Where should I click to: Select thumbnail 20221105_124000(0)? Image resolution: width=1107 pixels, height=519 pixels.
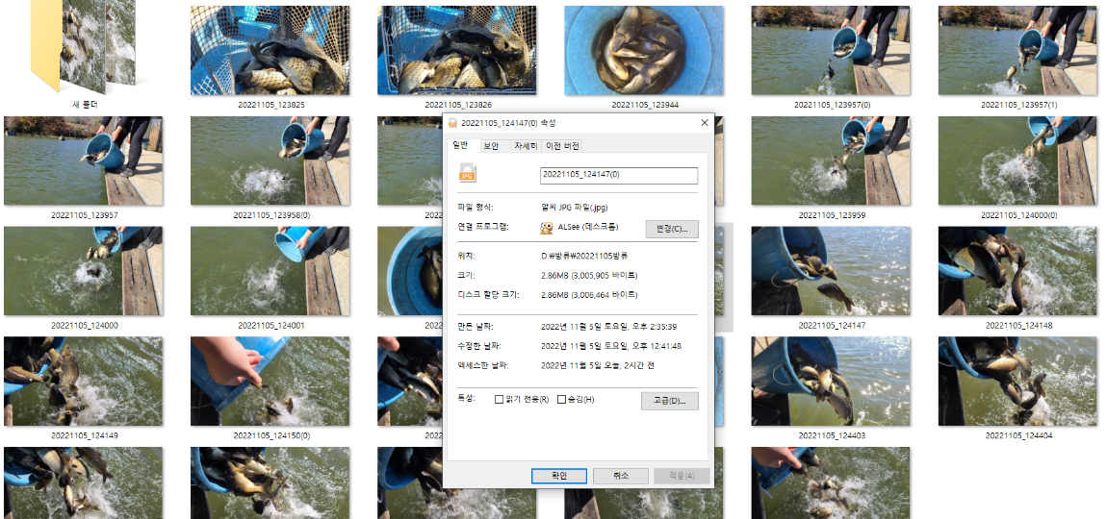coord(1017,161)
